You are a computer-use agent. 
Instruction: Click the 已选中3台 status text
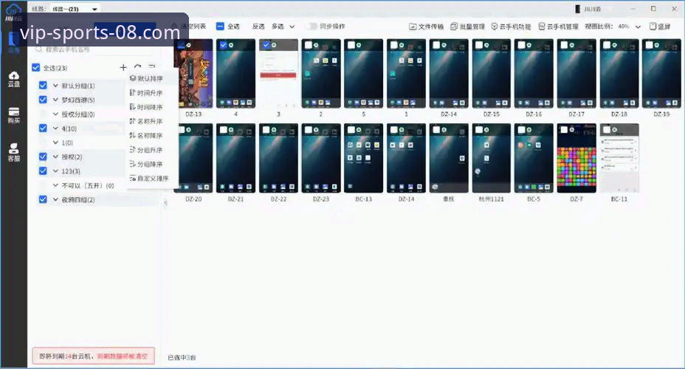[182, 357]
